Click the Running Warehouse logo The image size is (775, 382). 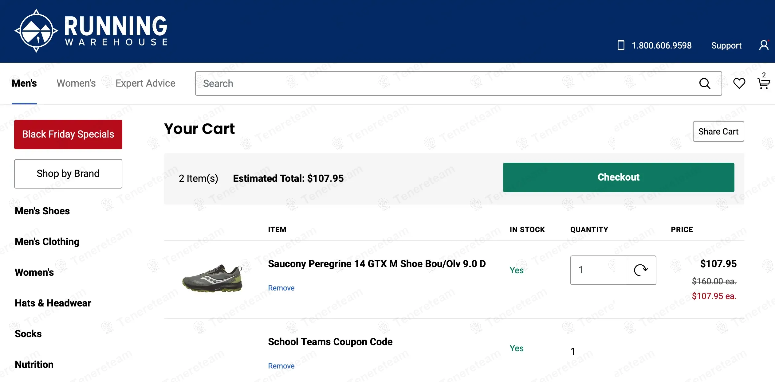[91, 31]
